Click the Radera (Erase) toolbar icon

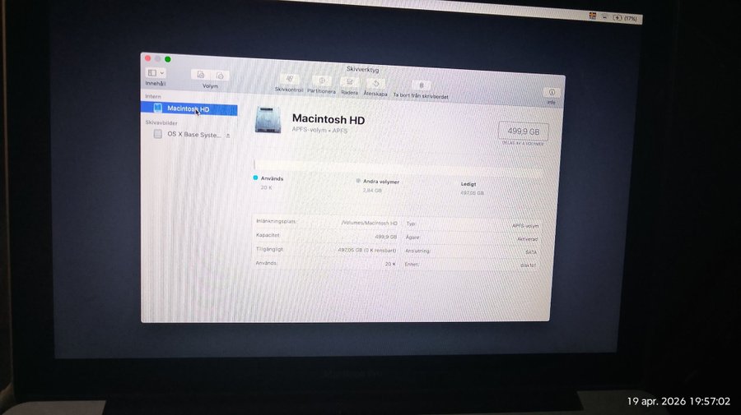click(x=349, y=81)
